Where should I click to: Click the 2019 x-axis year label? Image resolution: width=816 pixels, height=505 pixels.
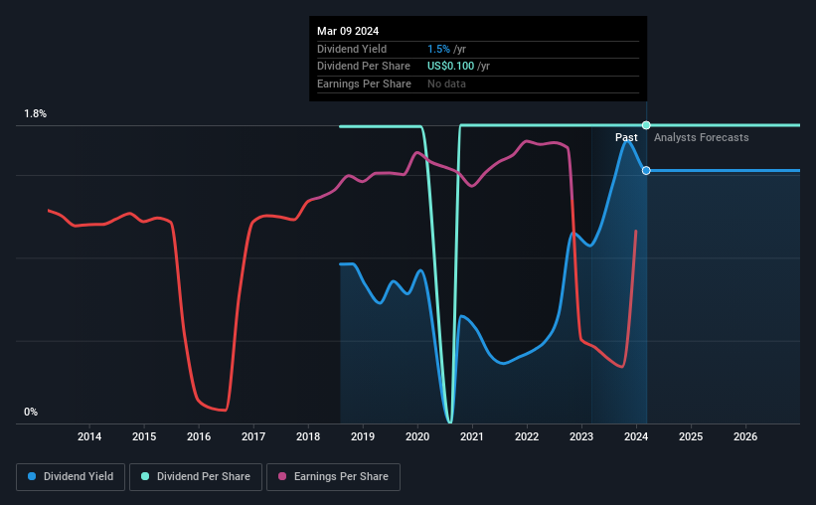(x=363, y=436)
